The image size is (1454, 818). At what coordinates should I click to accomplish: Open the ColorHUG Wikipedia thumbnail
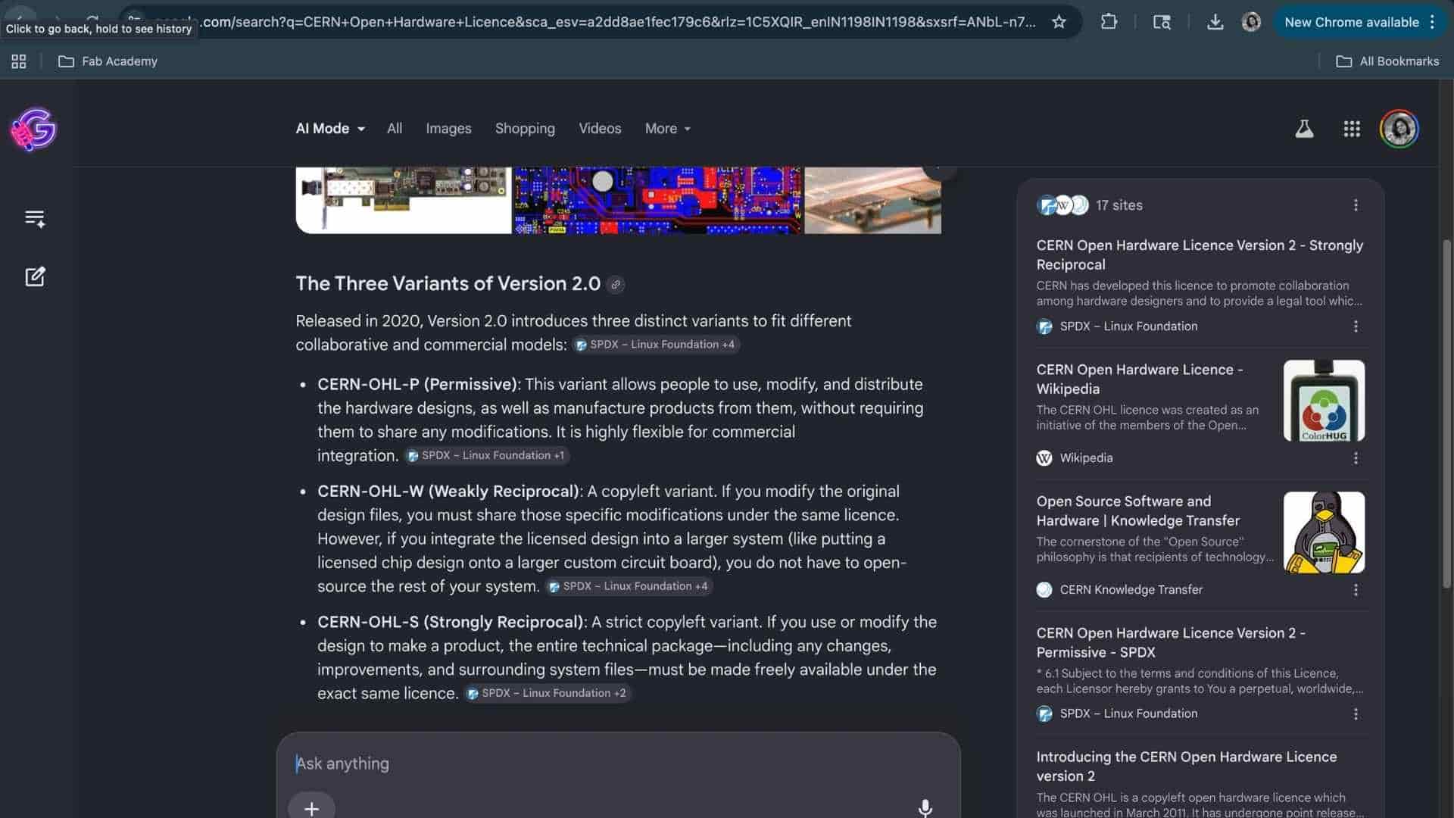(x=1324, y=401)
